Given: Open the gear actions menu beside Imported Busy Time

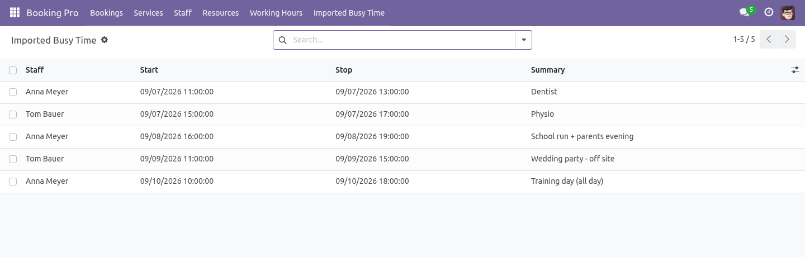Looking at the screenshot, I should click(x=104, y=40).
